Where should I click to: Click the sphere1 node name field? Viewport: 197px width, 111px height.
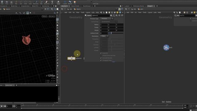click(101, 15)
